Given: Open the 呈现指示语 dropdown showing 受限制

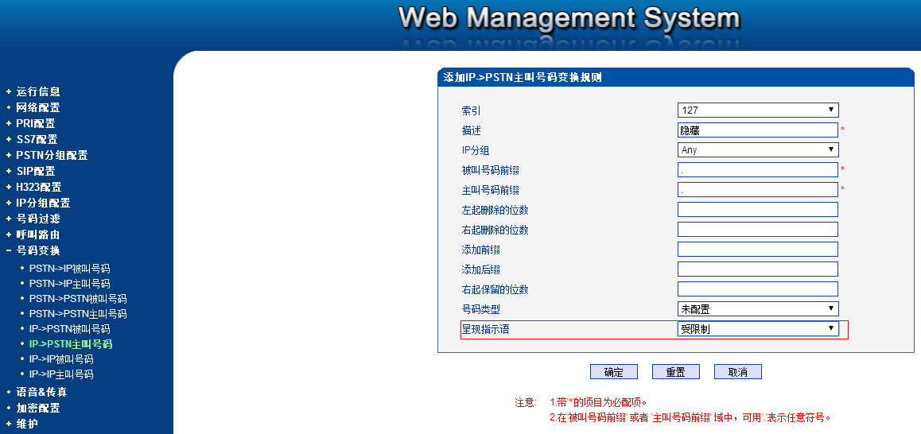Looking at the screenshot, I should point(757,329).
